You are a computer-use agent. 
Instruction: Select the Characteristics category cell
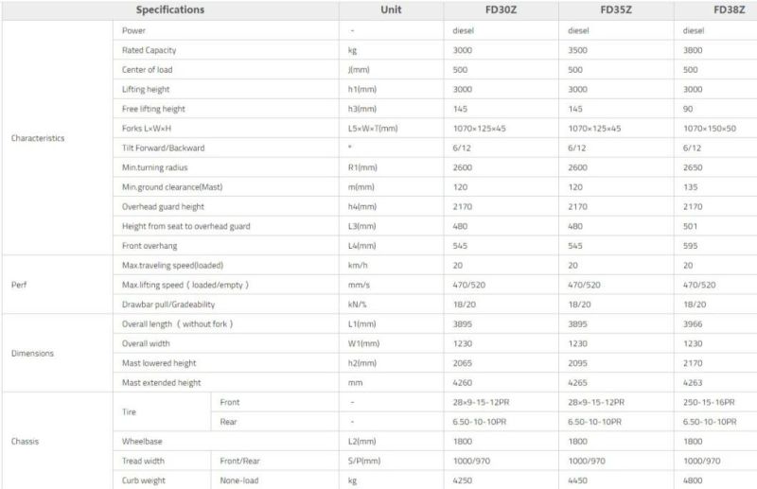click(x=38, y=138)
